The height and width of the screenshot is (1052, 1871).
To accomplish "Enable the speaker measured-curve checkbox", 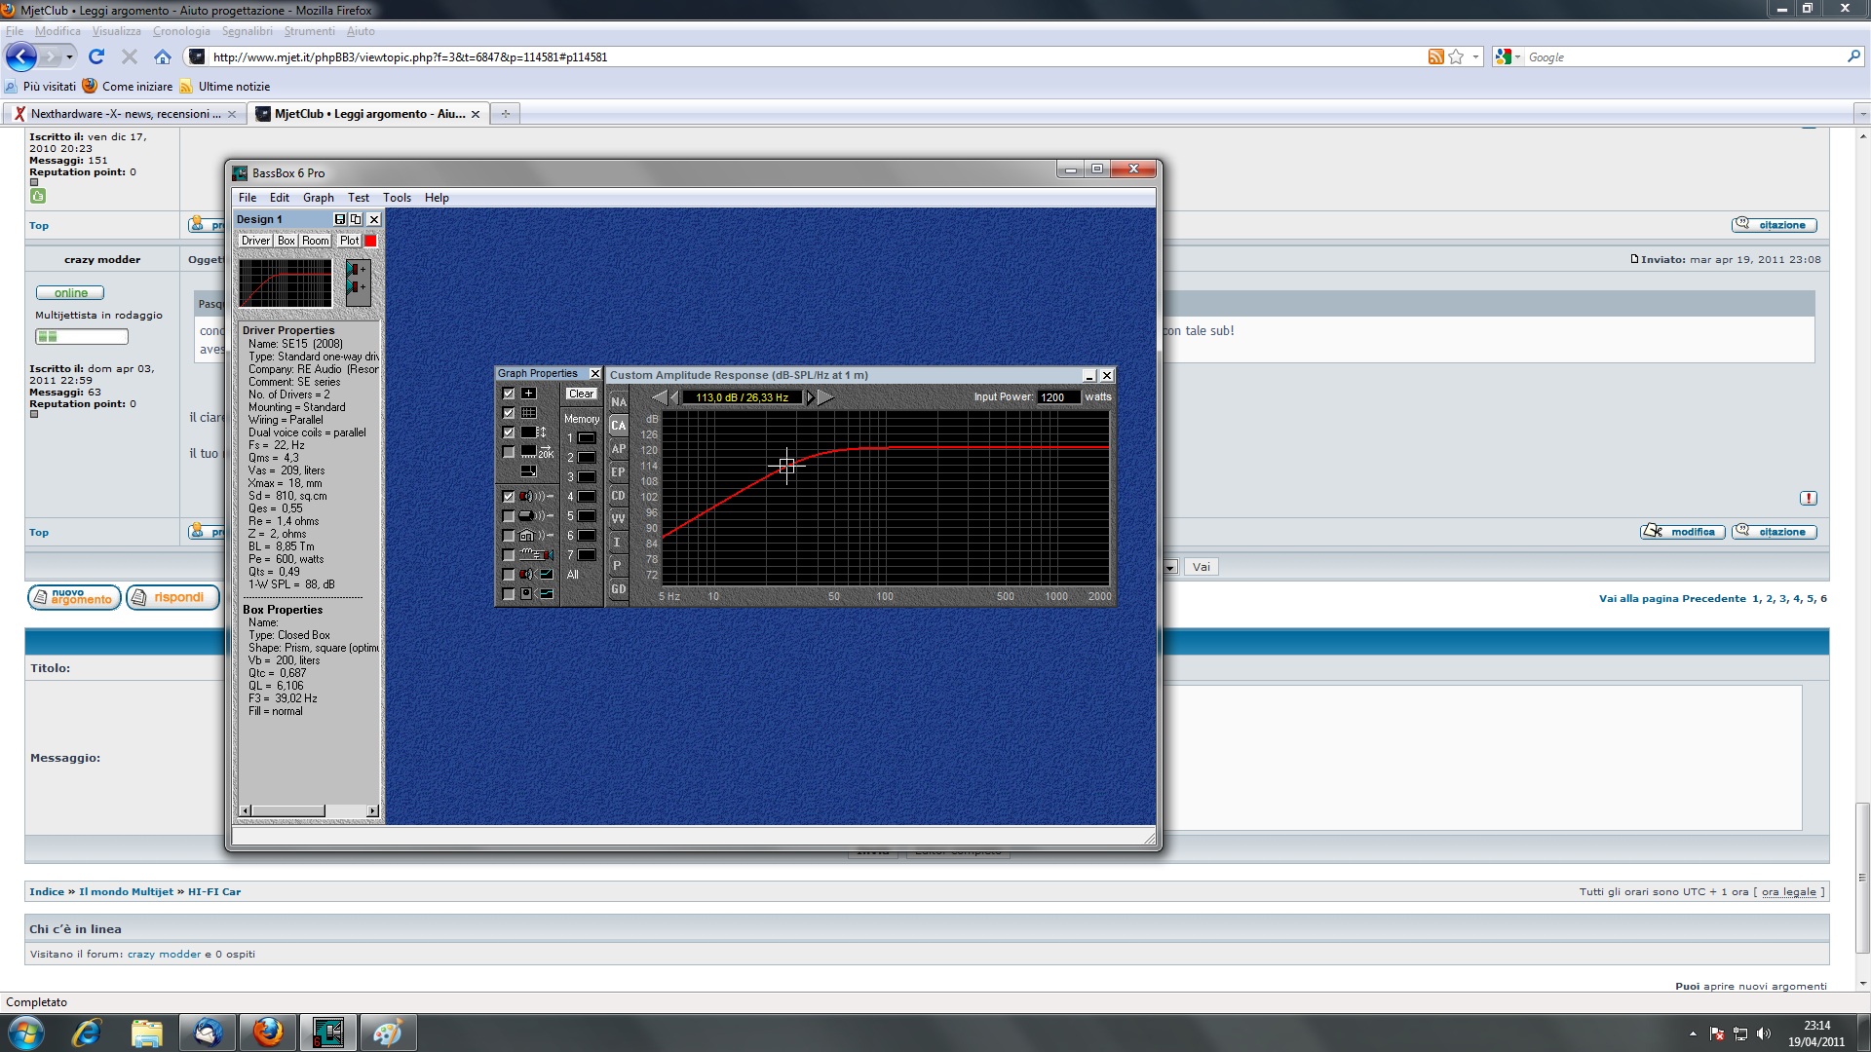I will pos(508,575).
